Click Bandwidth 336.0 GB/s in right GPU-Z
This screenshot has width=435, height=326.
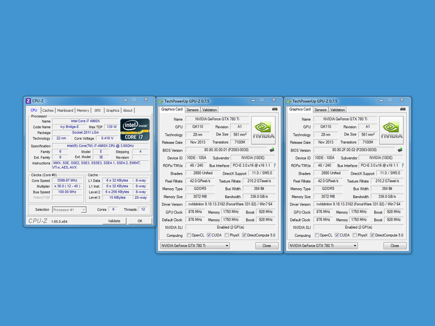click(x=387, y=196)
